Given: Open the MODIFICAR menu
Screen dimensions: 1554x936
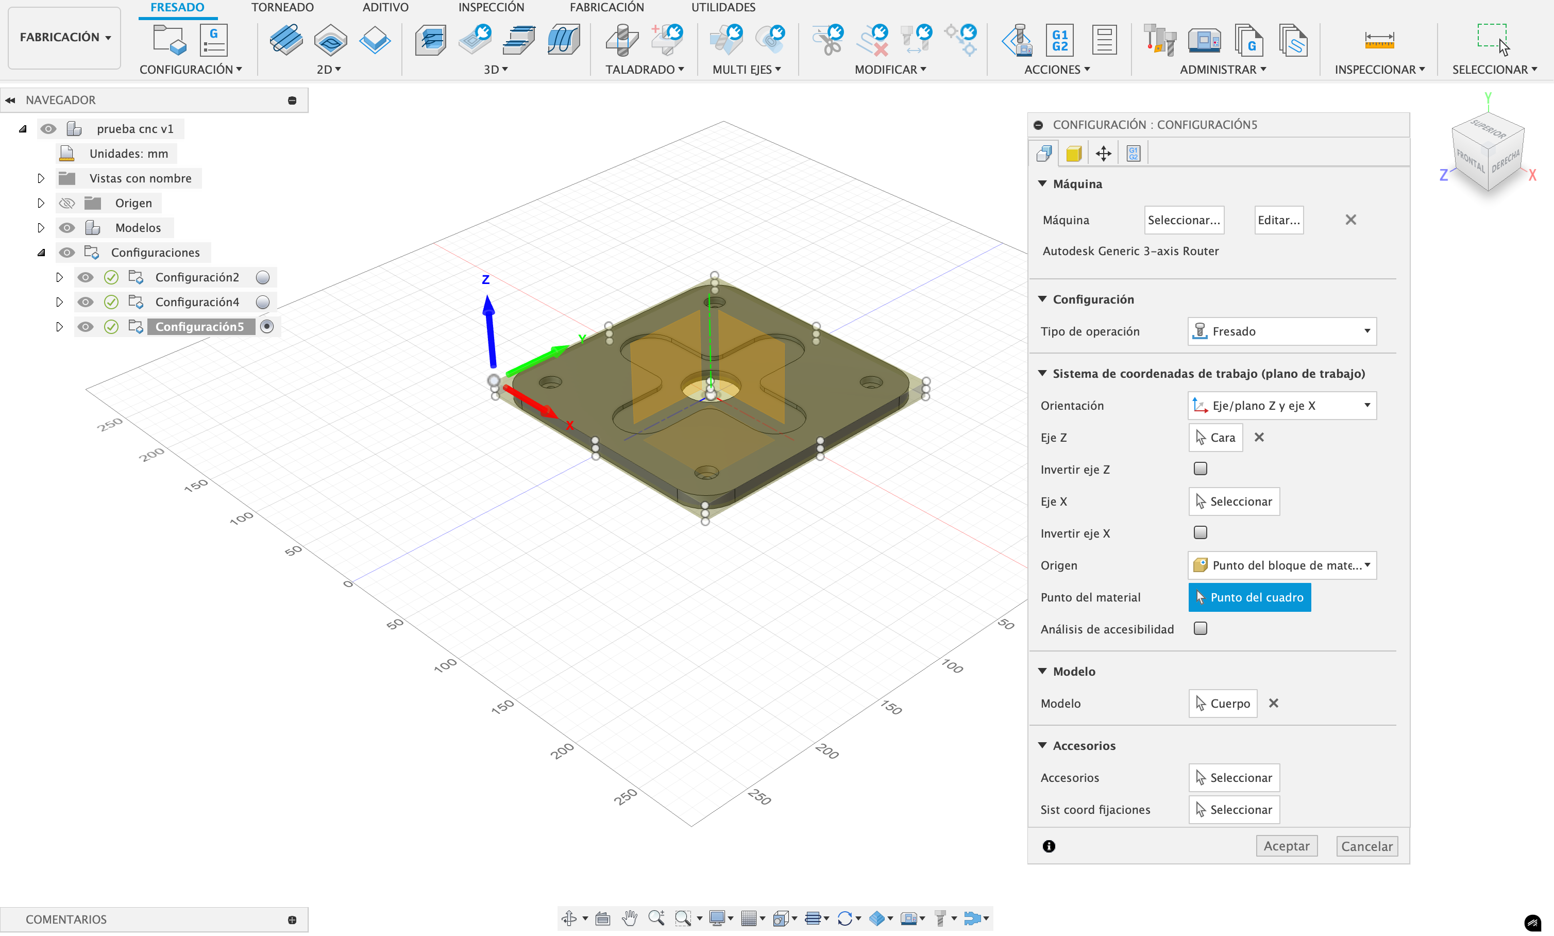Looking at the screenshot, I should coord(889,70).
